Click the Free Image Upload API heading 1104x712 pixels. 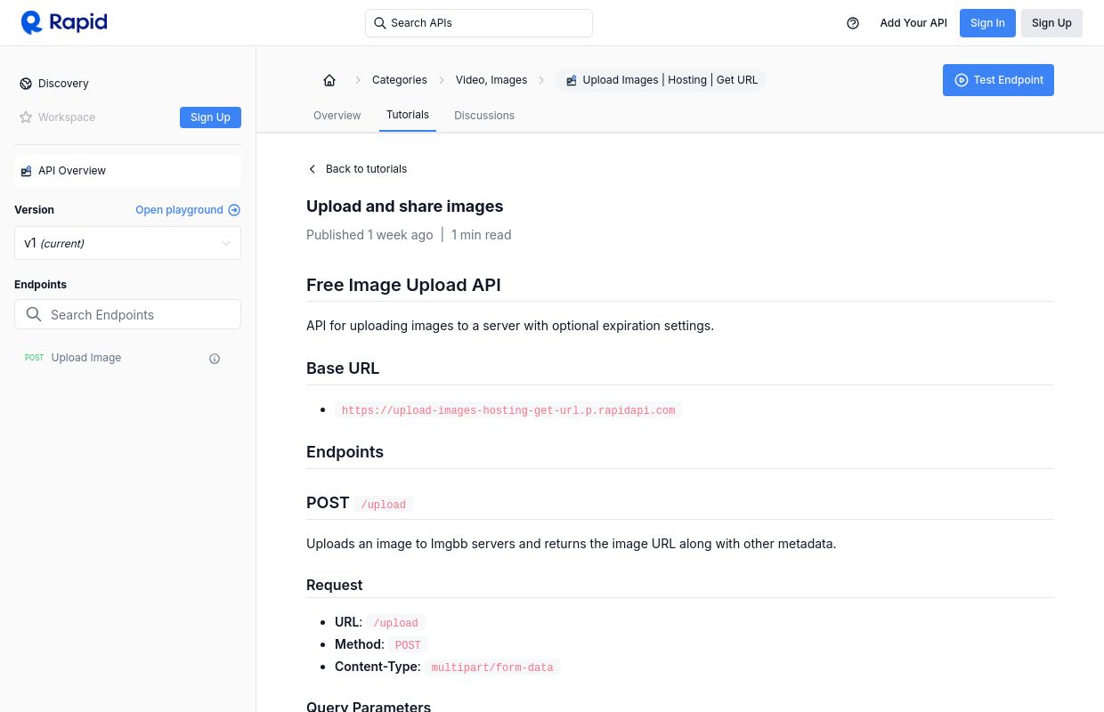[x=403, y=285]
